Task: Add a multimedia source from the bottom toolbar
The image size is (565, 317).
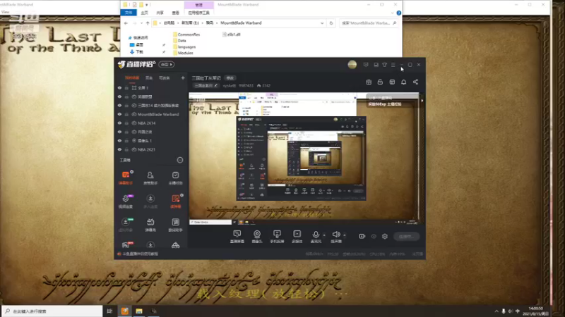Action: 297,237
